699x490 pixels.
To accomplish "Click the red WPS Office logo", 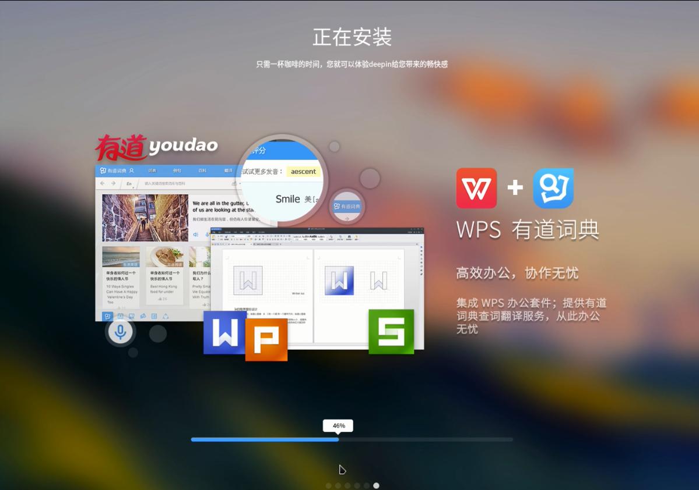I will (x=476, y=188).
